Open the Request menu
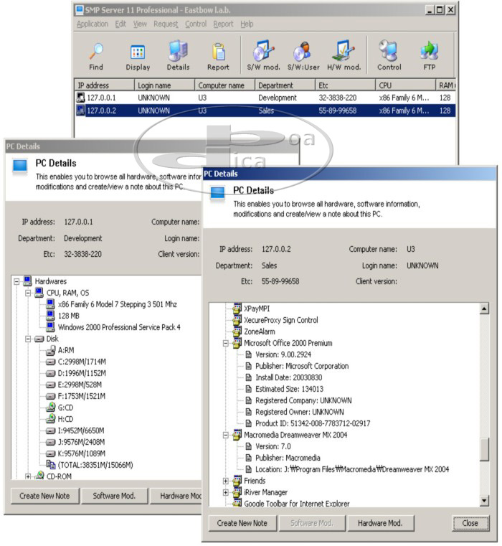The width and height of the screenshot is (502, 546). click(165, 24)
